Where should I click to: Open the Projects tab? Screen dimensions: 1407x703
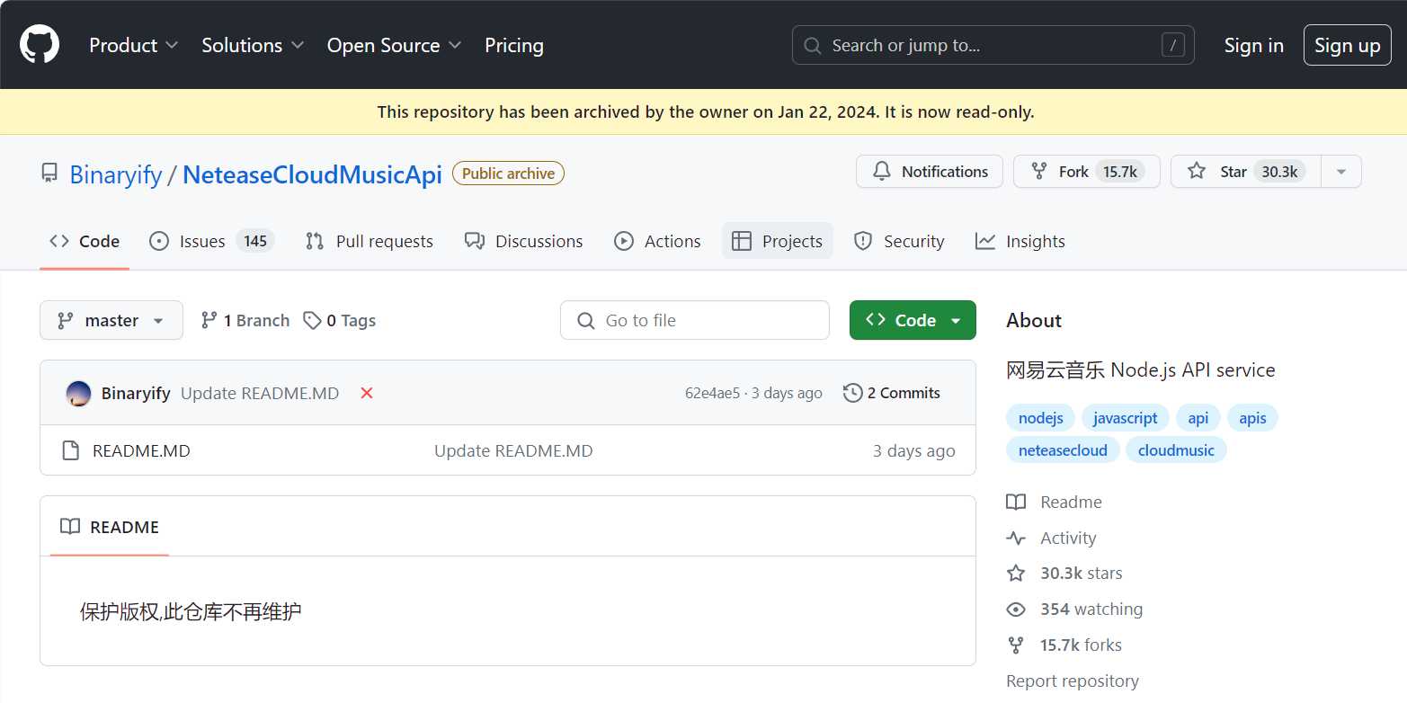pyautogui.click(x=778, y=241)
